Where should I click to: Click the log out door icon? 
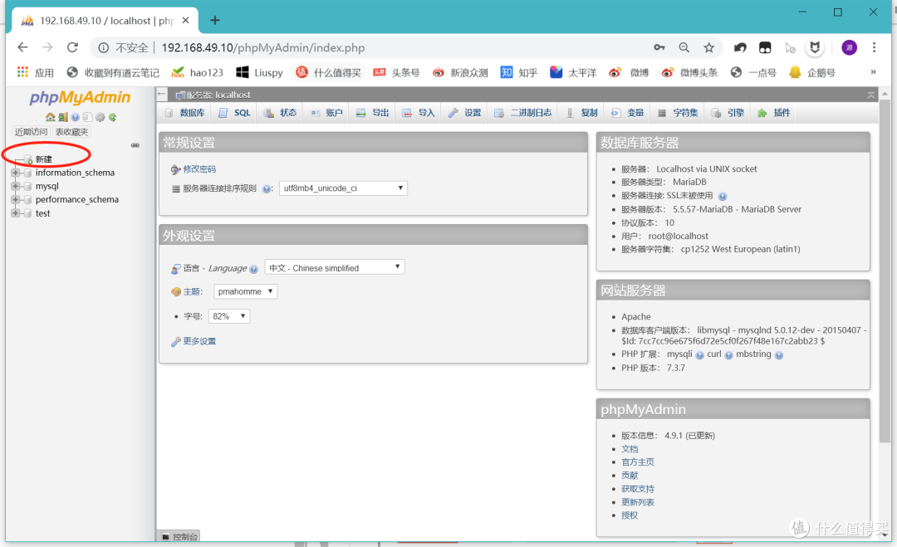coord(63,117)
